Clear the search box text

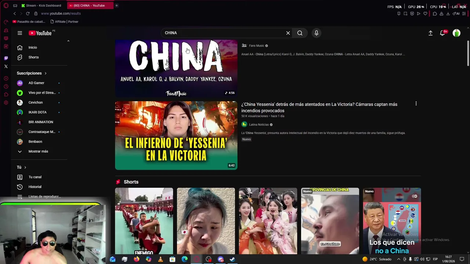click(288, 33)
